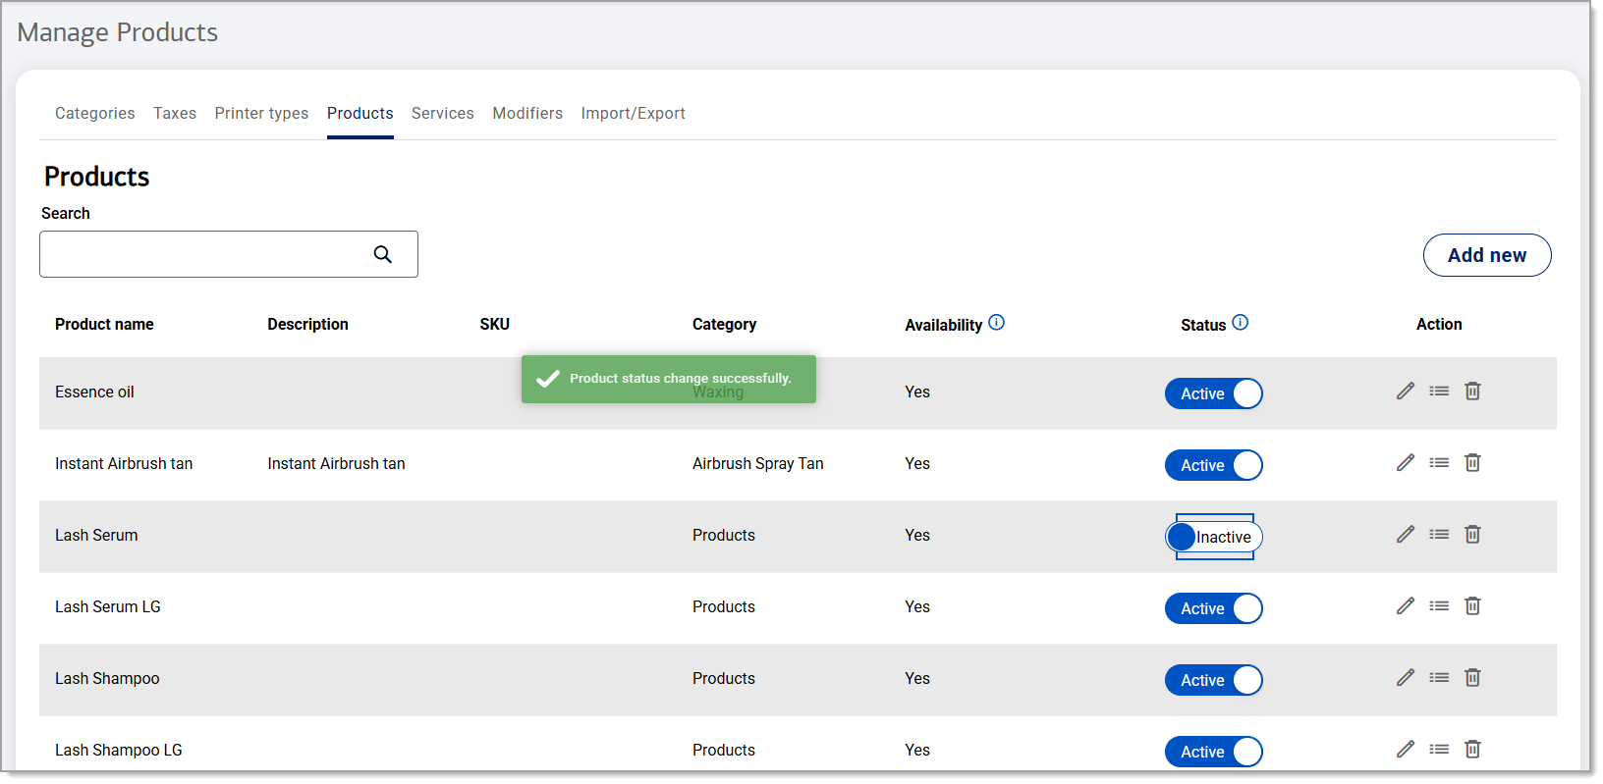Toggle Lash Shampoo status switch
Screen dimensions: 1603x784
[x=1214, y=680]
